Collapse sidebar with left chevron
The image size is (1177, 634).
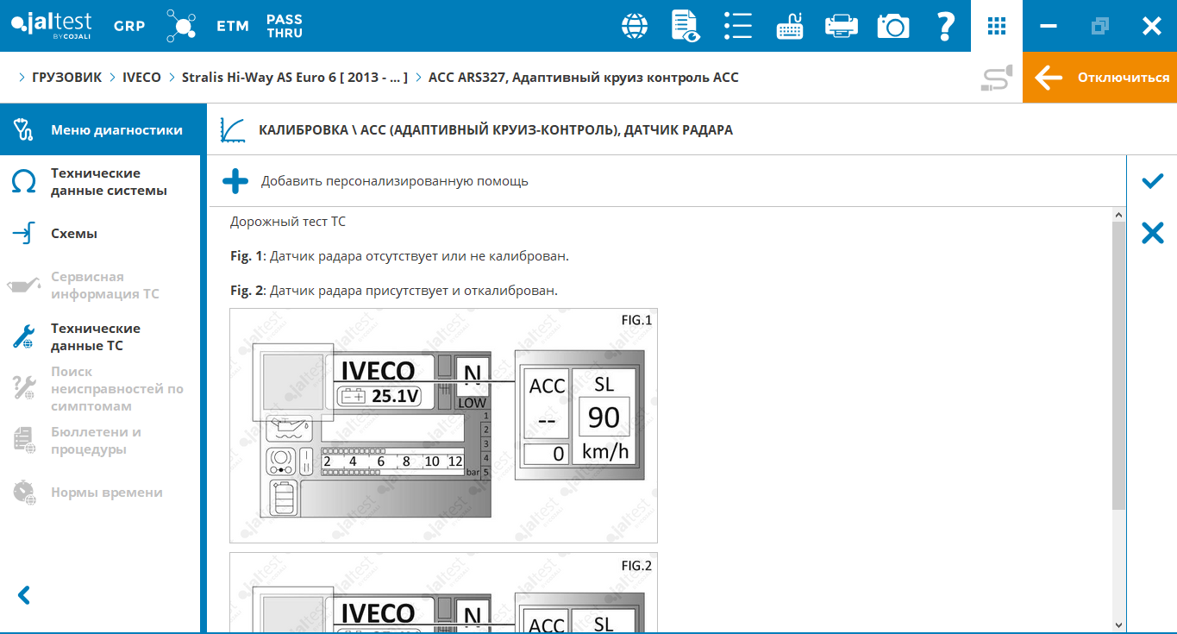click(x=24, y=595)
